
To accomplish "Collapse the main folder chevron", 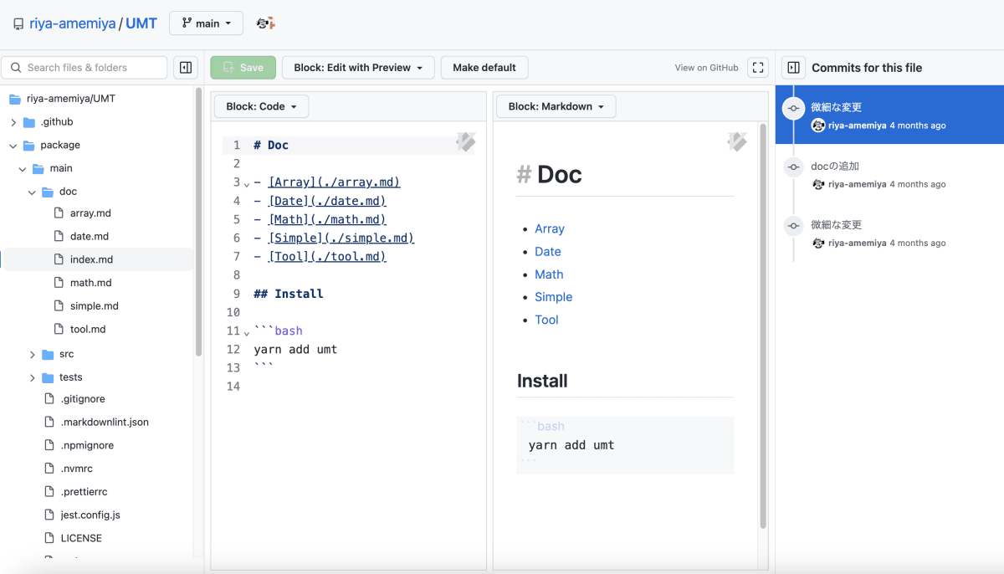I will 23,168.
